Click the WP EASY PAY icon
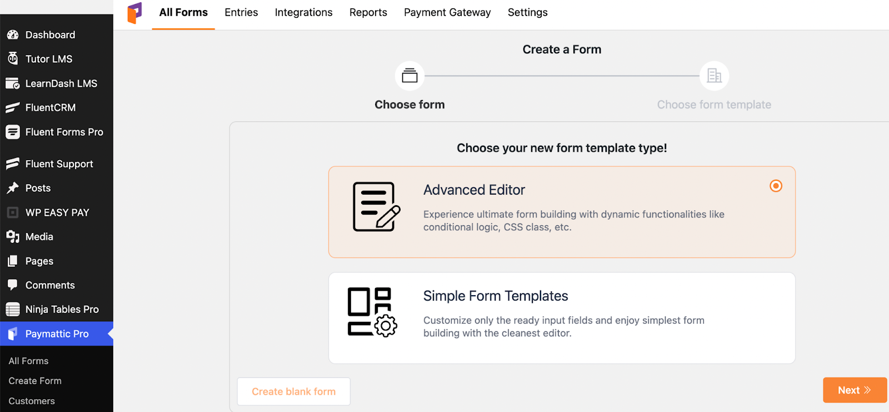 (12, 212)
